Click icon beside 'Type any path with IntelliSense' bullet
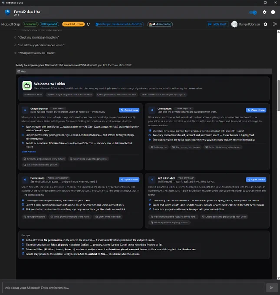Viewport: 280px width, 295px height. coord(23,127)
